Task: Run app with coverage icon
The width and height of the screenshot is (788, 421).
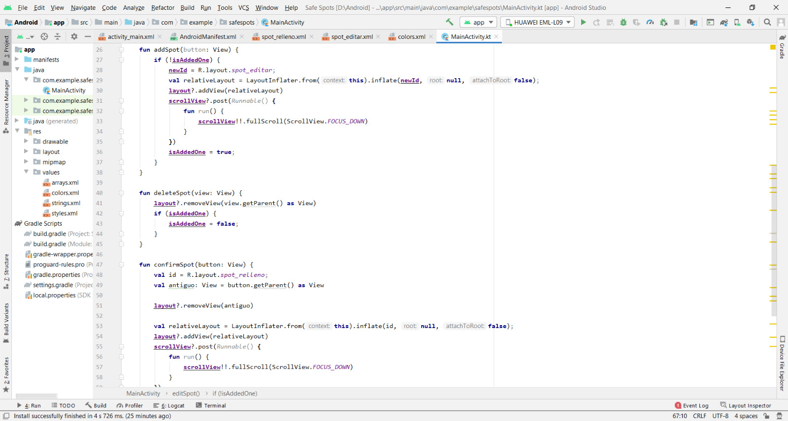Action: (x=636, y=22)
